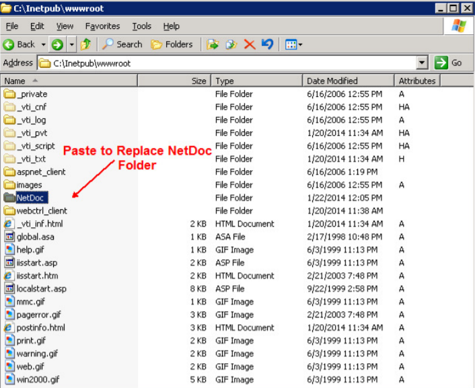Select the iisstart.htm file icon

(x=9, y=276)
